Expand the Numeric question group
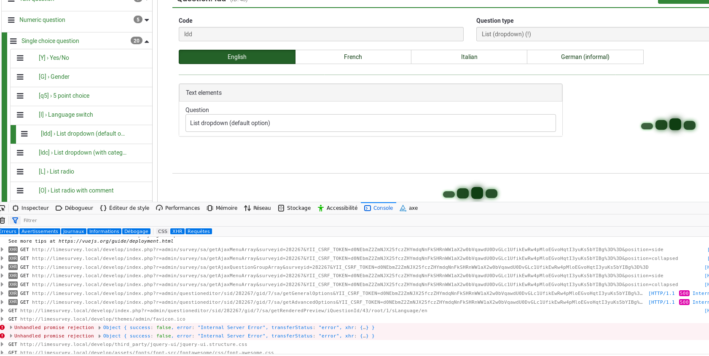The height and width of the screenshot is (356, 709). pos(147,20)
